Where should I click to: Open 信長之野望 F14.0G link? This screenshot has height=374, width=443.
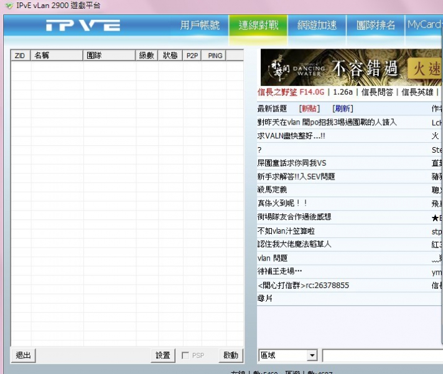pyautogui.click(x=291, y=92)
